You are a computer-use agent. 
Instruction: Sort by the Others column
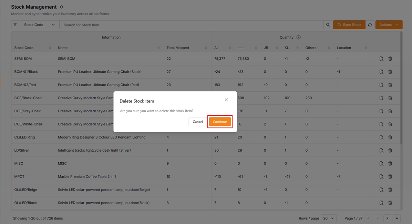329,48
